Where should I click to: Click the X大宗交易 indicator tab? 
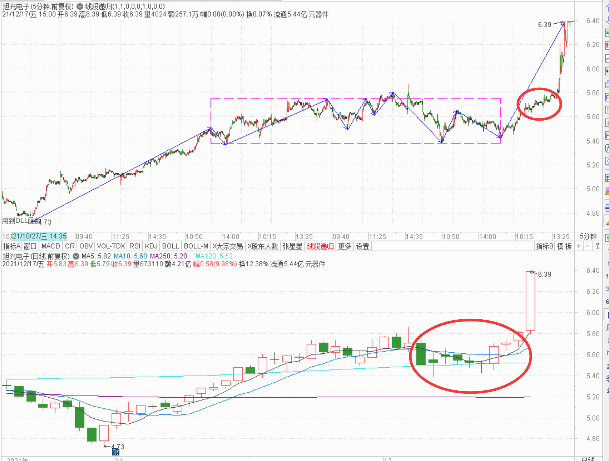coord(228,246)
